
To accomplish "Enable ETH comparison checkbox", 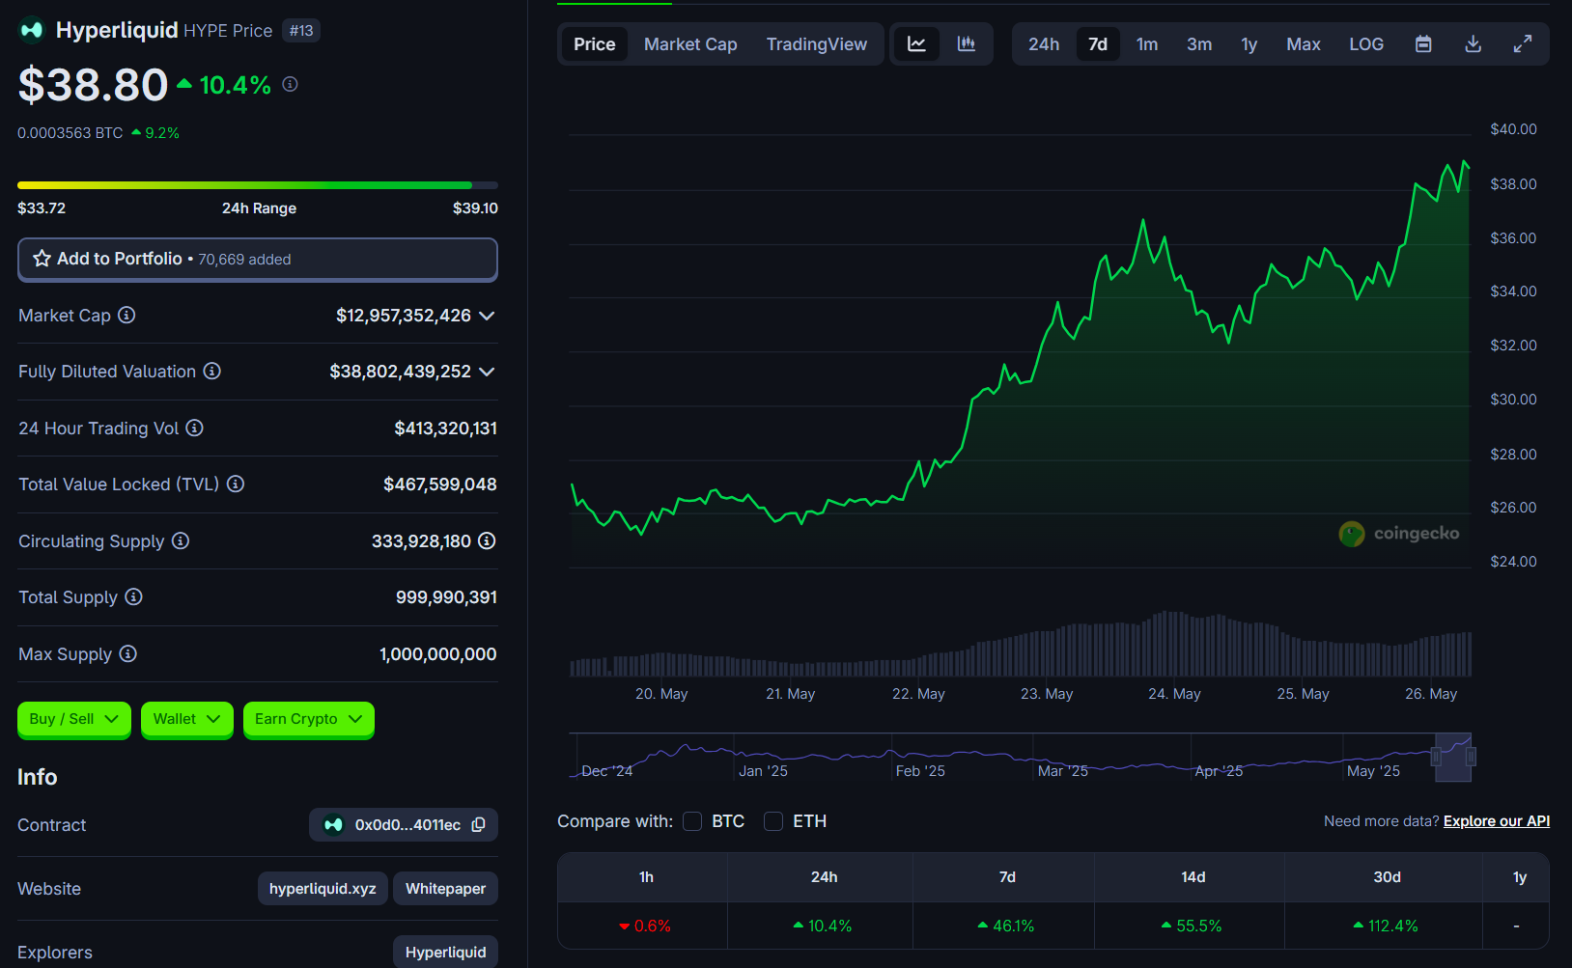I will 773,821.
